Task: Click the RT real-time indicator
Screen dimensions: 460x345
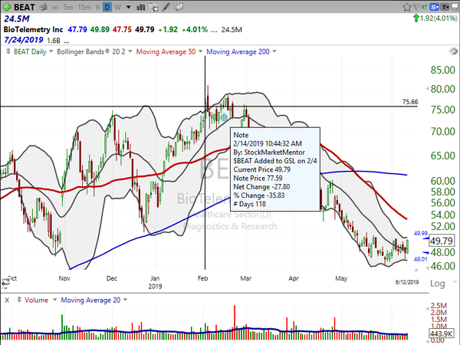Action: [424, 7]
